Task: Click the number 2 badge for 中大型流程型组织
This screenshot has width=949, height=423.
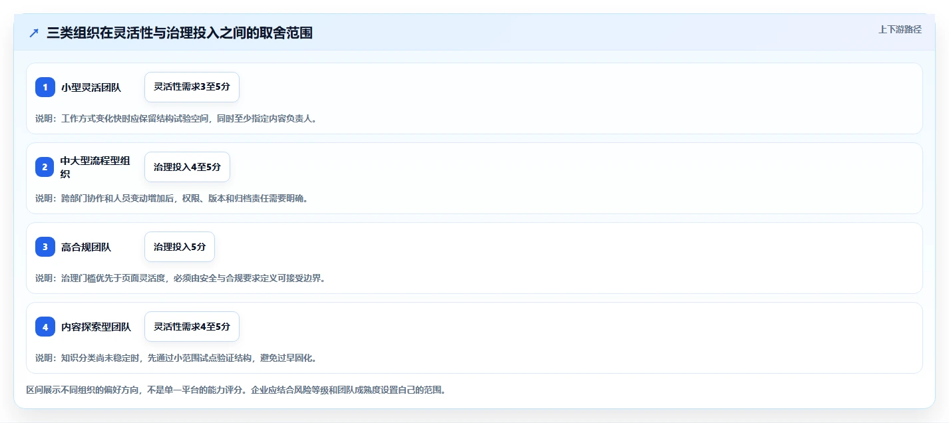Action: (45, 167)
